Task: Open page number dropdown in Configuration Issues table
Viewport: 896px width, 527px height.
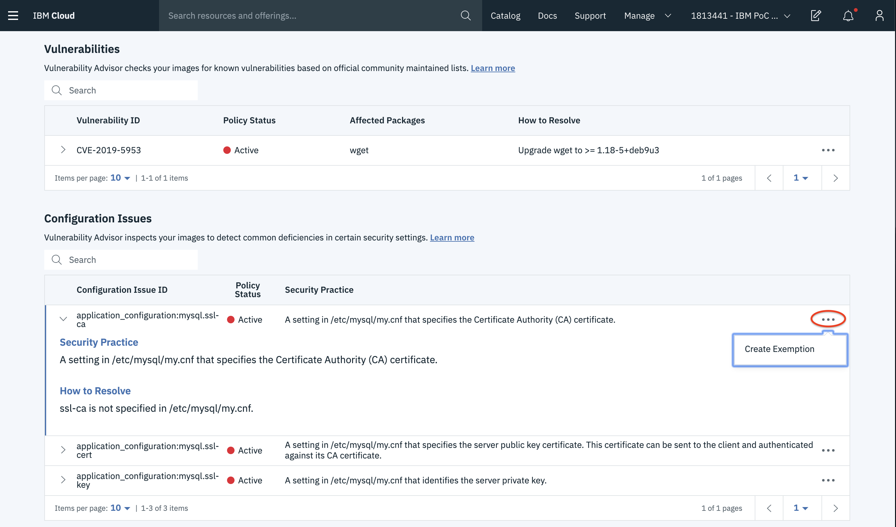Action: pyautogui.click(x=801, y=508)
